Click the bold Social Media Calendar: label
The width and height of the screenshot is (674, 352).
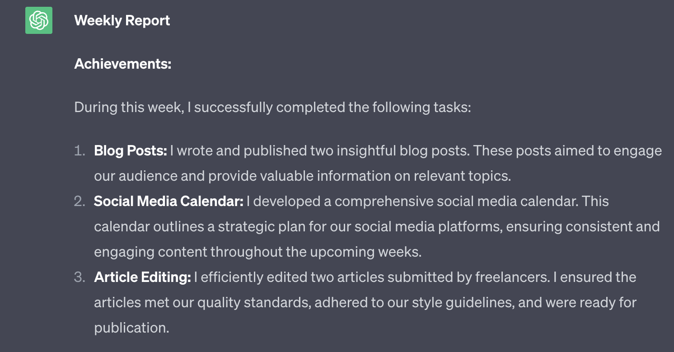point(168,201)
